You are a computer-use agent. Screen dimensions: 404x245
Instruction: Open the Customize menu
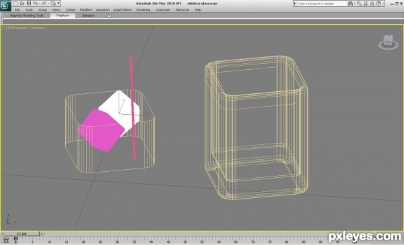[162, 10]
